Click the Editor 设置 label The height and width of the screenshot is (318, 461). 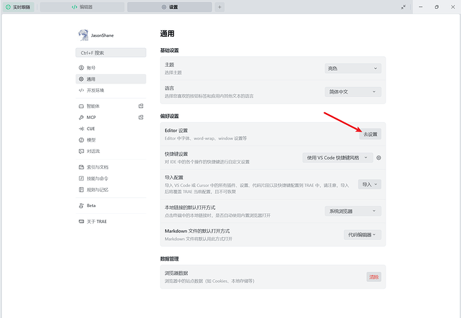(x=176, y=130)
